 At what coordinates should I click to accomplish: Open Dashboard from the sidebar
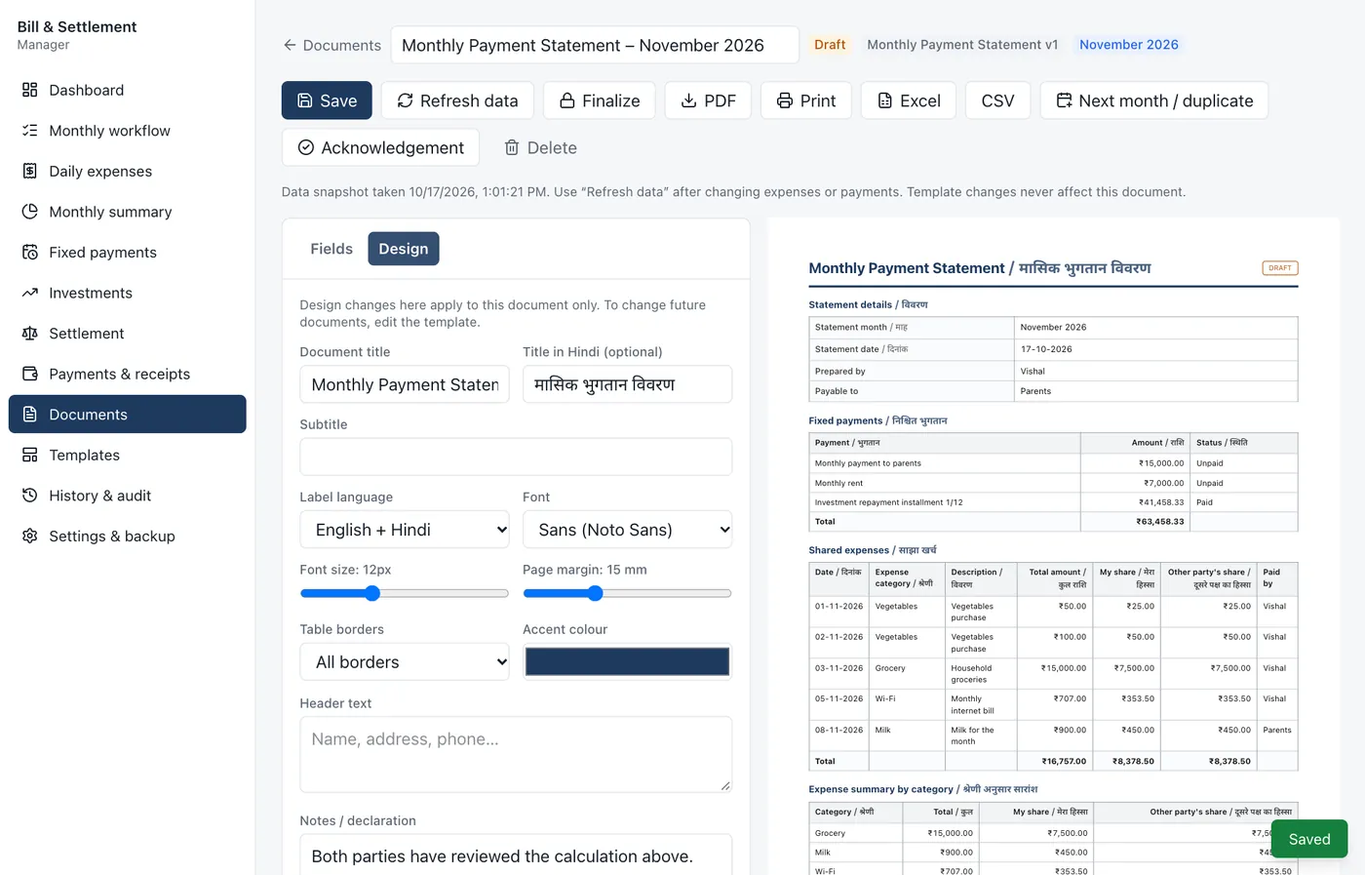(127, 90)
